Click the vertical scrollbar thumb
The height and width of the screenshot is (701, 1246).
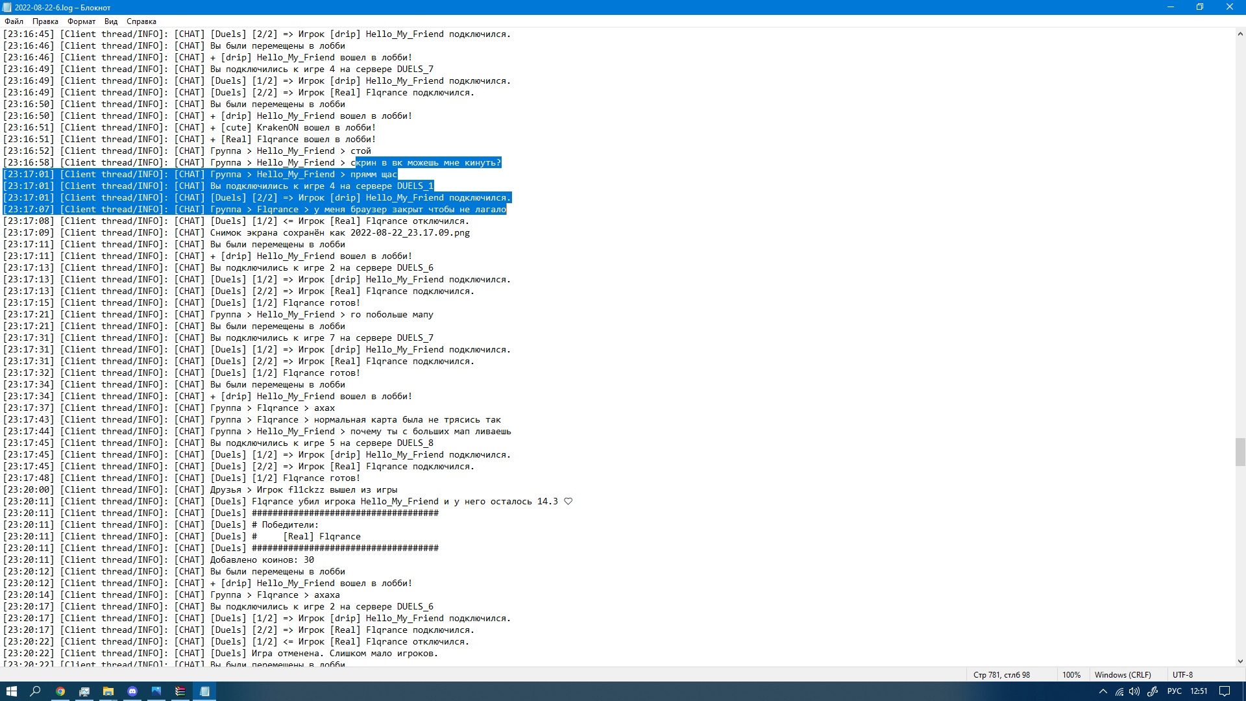pyautogui.click(x=1240, y=452)
